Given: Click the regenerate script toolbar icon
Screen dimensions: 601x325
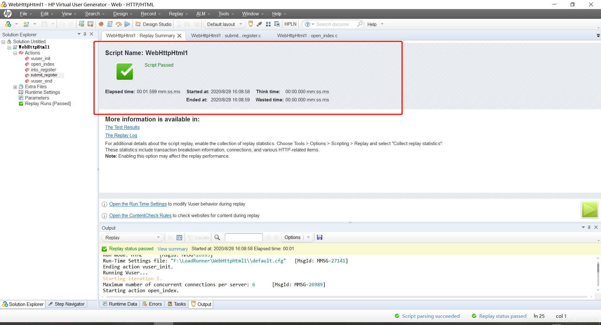Looking at the screenshot, I should click(x=81, y=24).
